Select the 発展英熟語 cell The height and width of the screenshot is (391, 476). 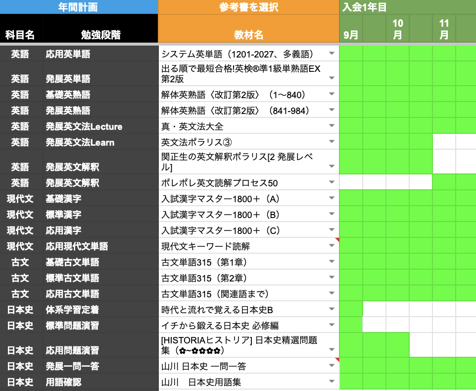coord(100,110)
